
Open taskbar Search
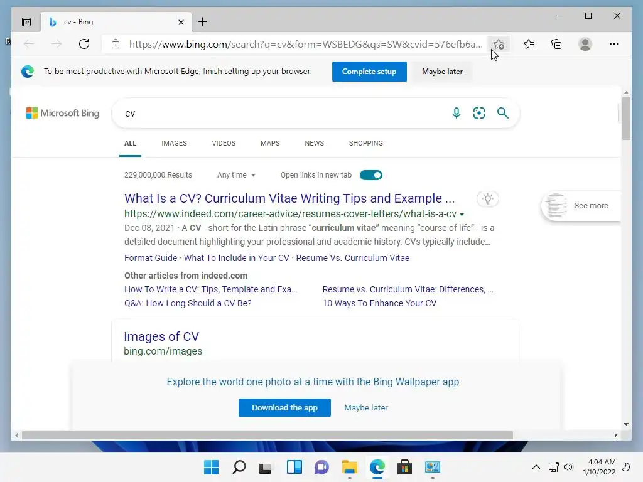coord(239,467)
